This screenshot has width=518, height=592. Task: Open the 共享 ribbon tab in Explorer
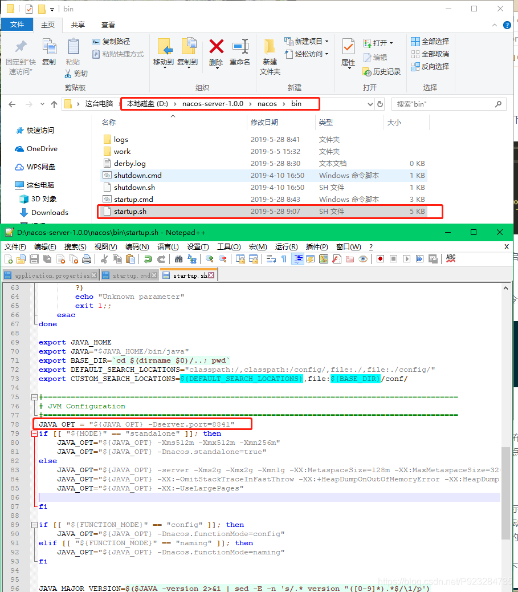click(x=78, y=25)
